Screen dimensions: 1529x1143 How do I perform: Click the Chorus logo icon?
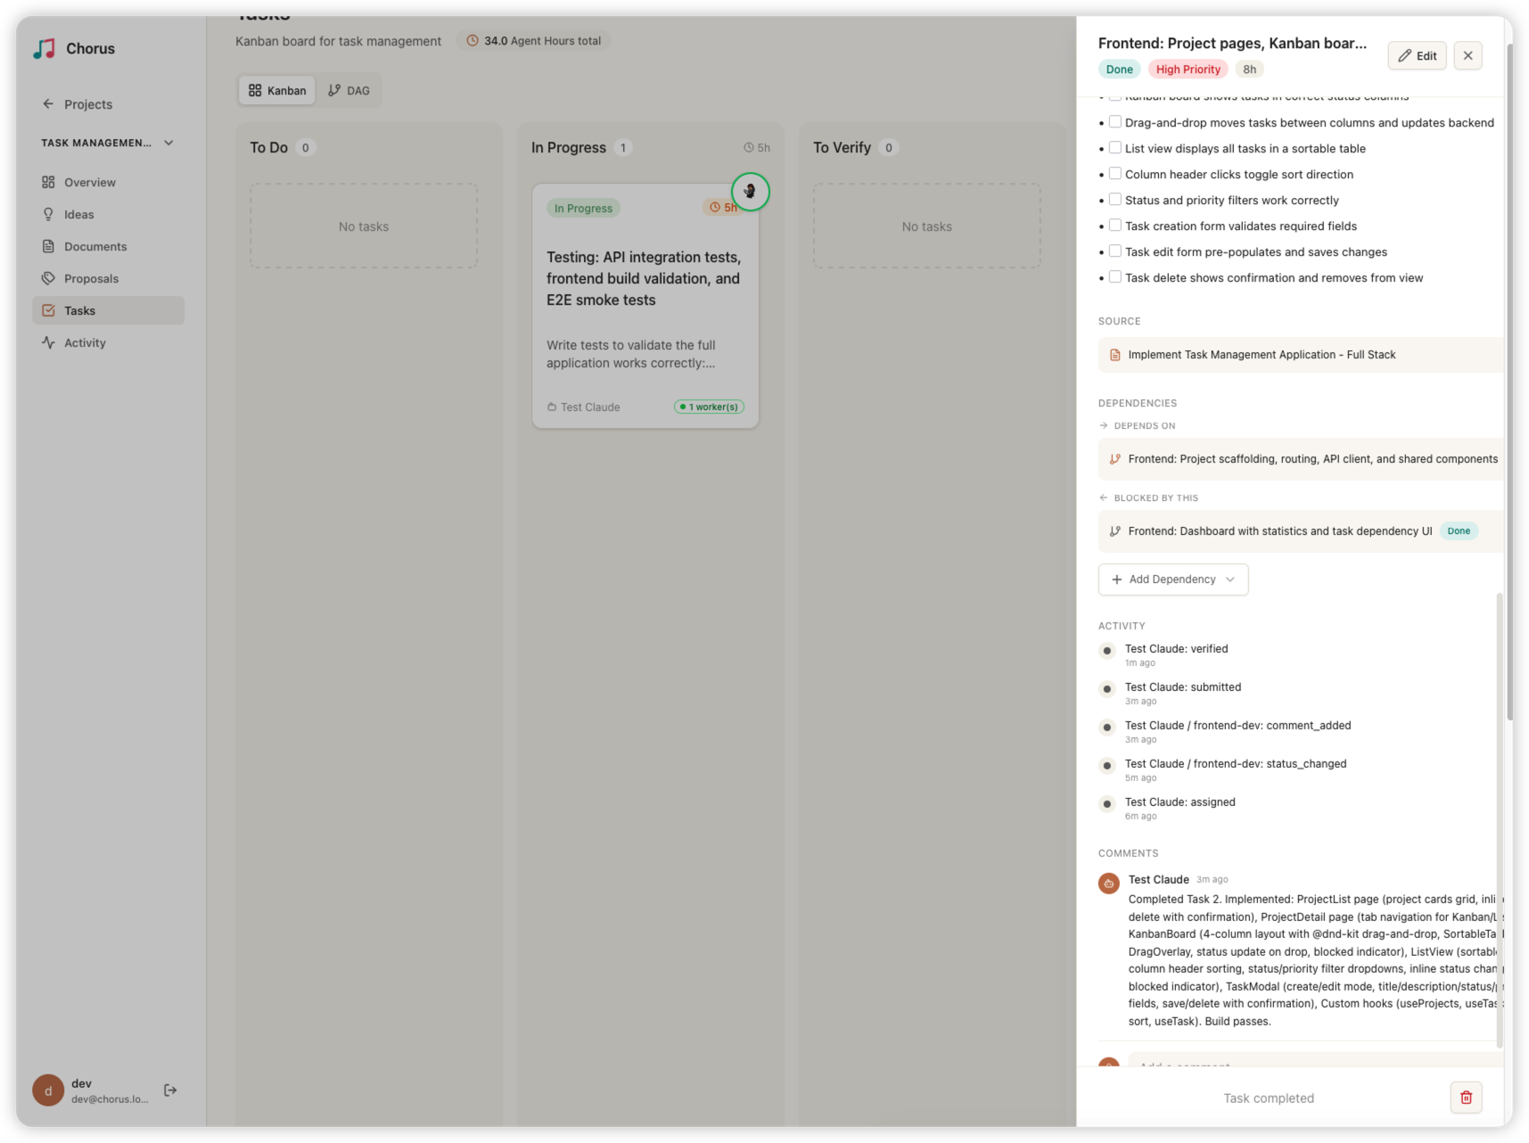pyautogui.click(x=45, y=48)
